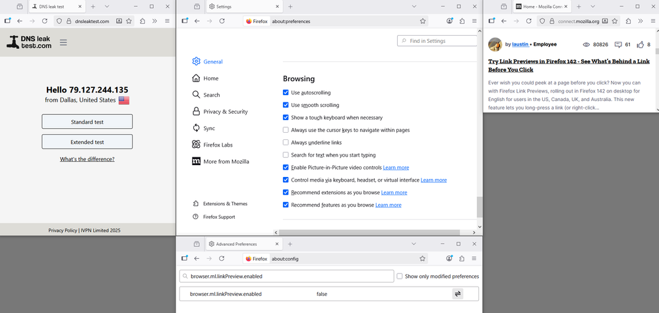Toggle the browser.ml.linkPreview.enabled preference value
This screenshot has width=659, height=313.
pyautogui.click(x=457, y=294)
